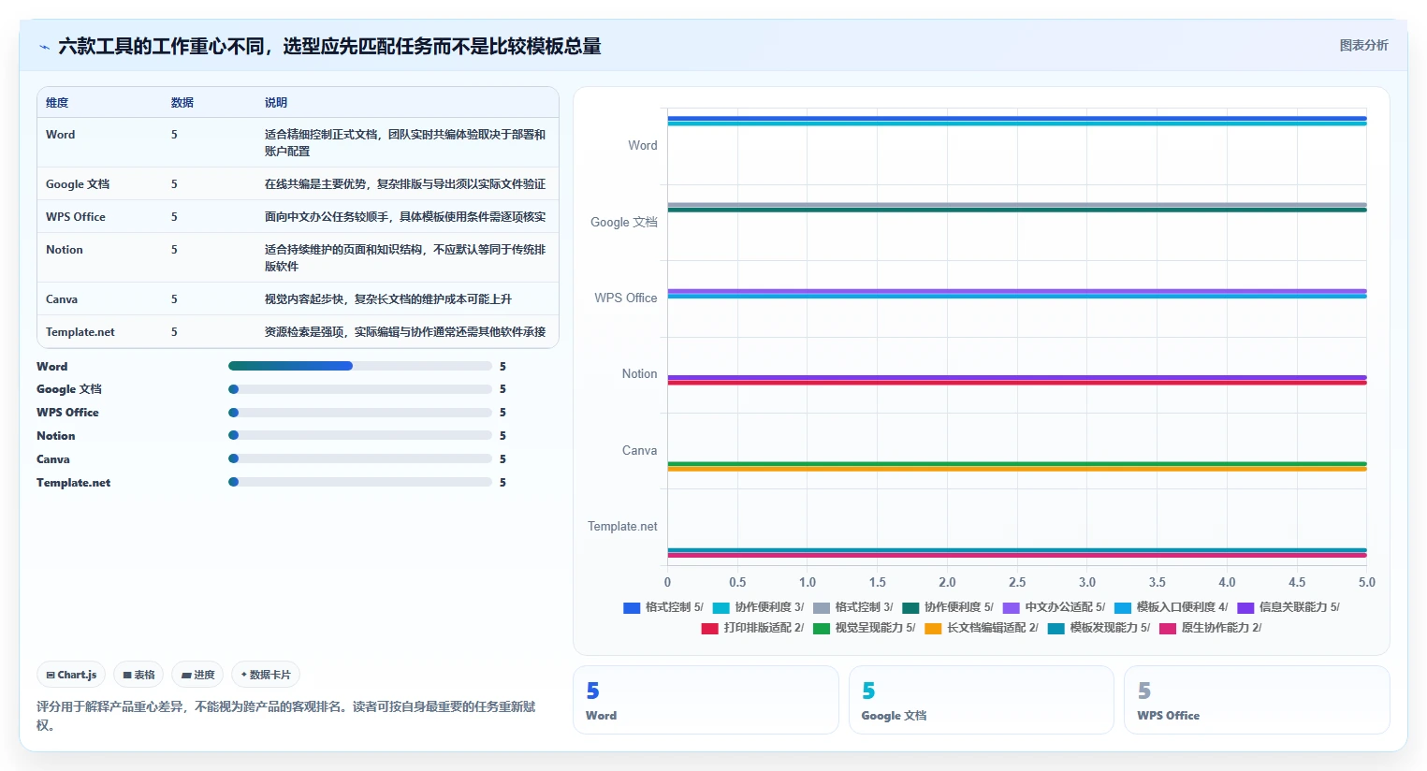Click the small icon before the page title
1427x771 pixels.
[x=44, y=47]
